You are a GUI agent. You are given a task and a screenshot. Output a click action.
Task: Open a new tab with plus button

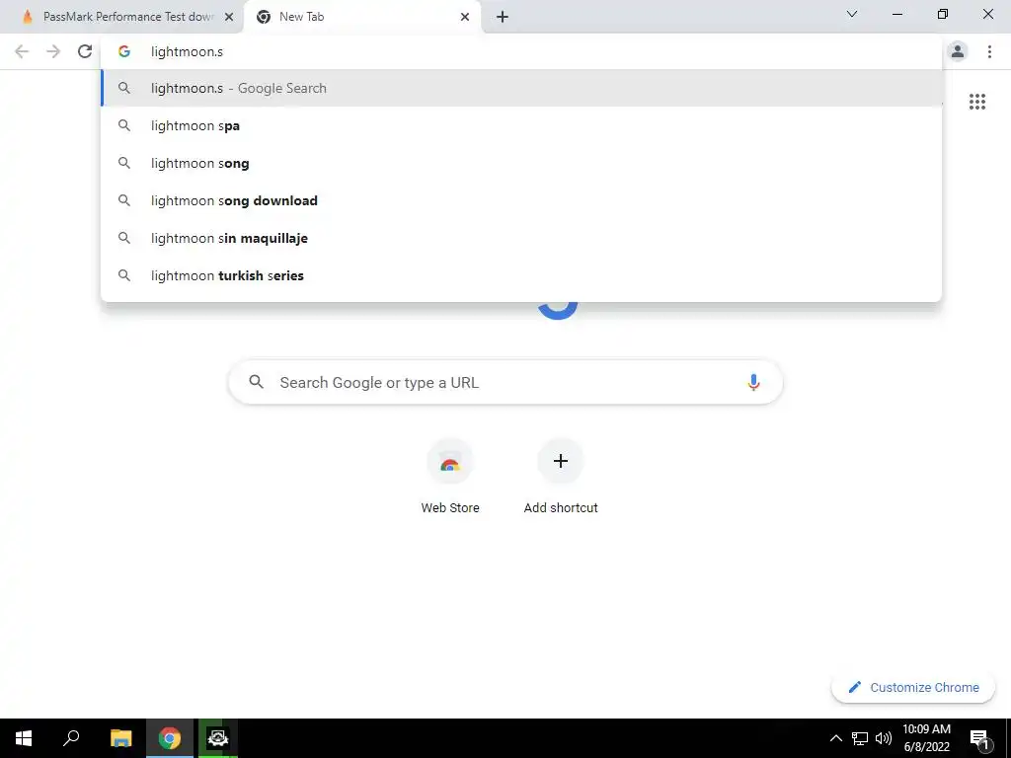(x=503, y=17)
